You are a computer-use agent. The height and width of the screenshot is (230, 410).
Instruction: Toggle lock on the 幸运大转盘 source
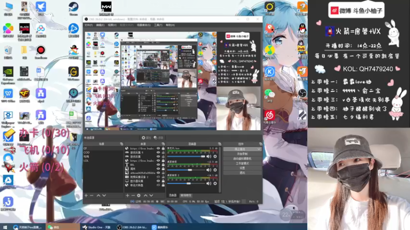pyautogui.click(x=163, y=185)
